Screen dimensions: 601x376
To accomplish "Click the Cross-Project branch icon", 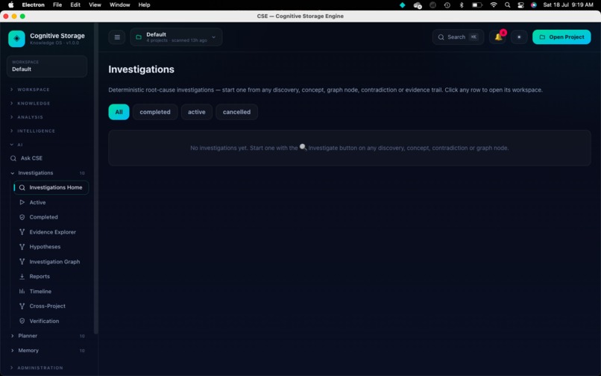I will pos(22,306).
